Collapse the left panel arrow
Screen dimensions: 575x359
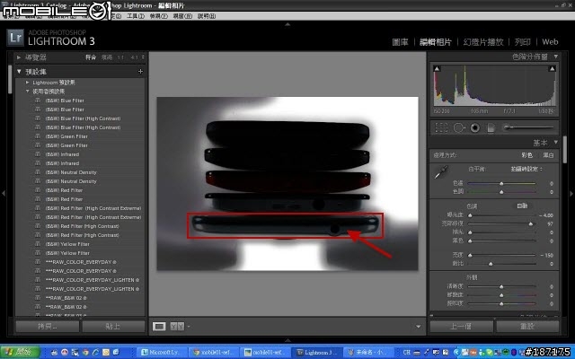(4, 193)
